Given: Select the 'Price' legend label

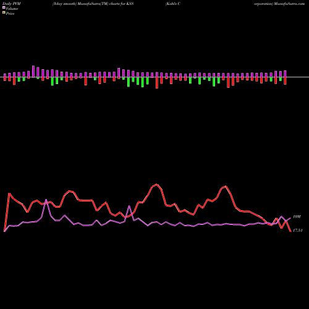Looking at the screenshot, I should [x=10, y=14].
